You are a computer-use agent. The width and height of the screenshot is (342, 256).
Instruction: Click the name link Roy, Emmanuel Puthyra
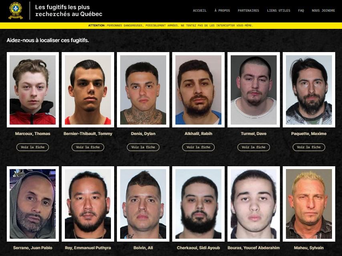pyautogui.click(x=88, y=248)
